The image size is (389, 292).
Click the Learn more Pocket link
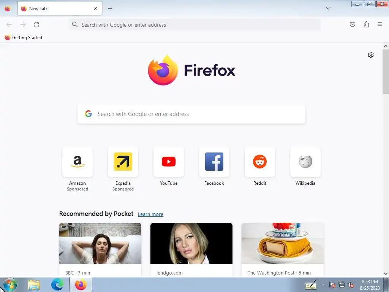click(x=150, y=214)
